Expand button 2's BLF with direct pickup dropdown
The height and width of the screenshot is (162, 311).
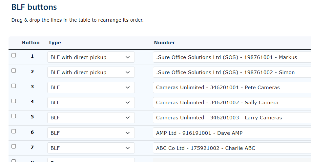(x=91, y=72)
